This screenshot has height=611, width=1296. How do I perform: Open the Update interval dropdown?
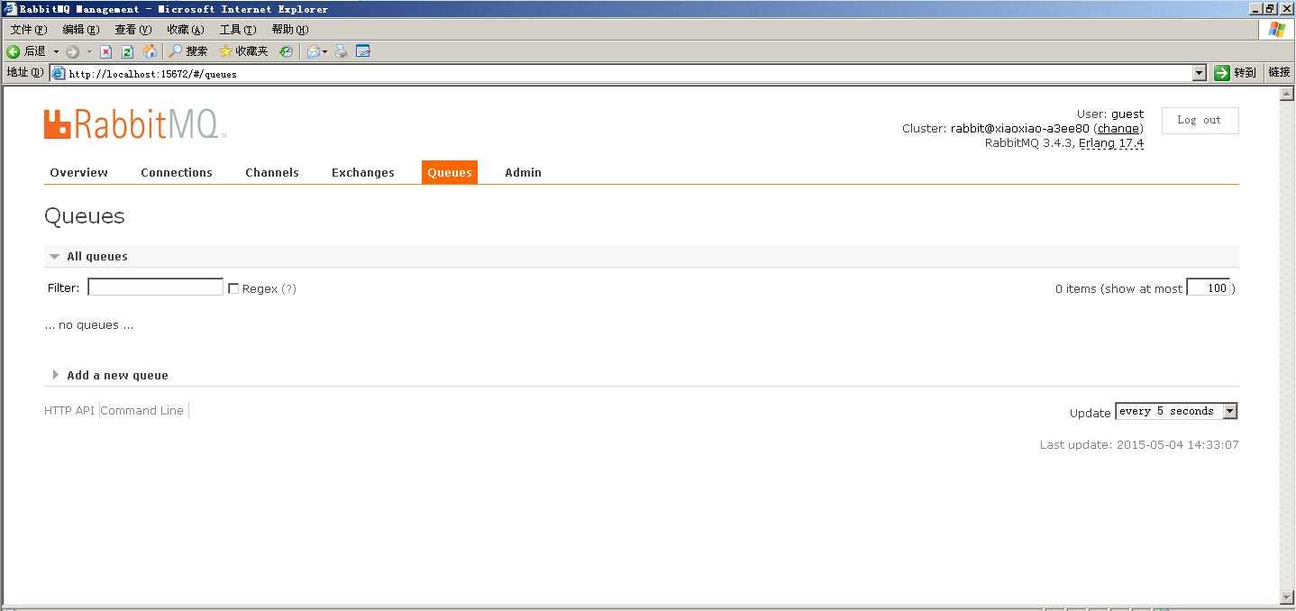pos(1176,411)
